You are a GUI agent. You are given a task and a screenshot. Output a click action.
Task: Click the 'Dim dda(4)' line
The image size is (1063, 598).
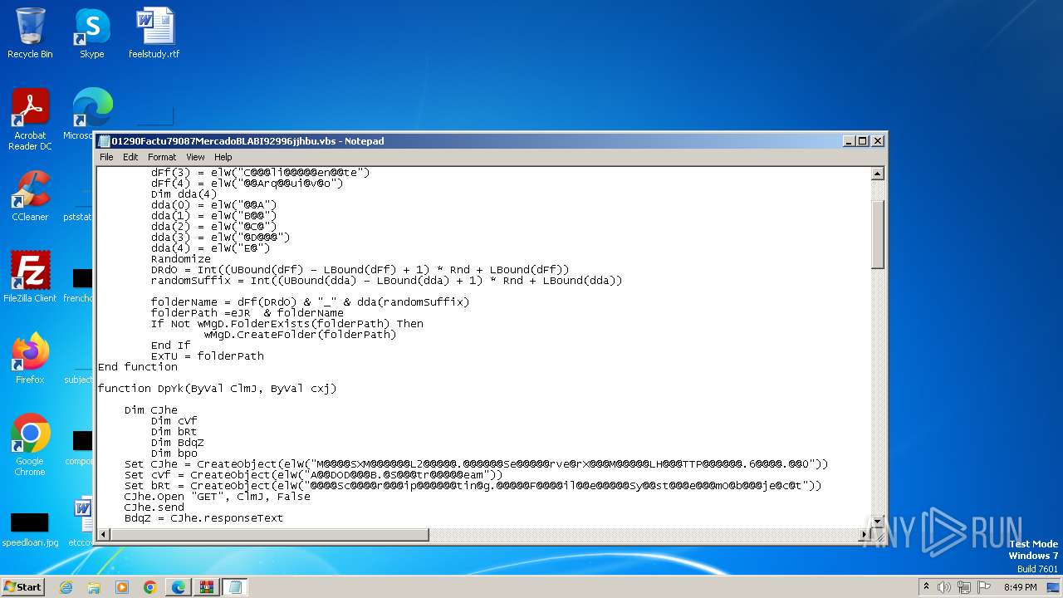pos(184,194)
